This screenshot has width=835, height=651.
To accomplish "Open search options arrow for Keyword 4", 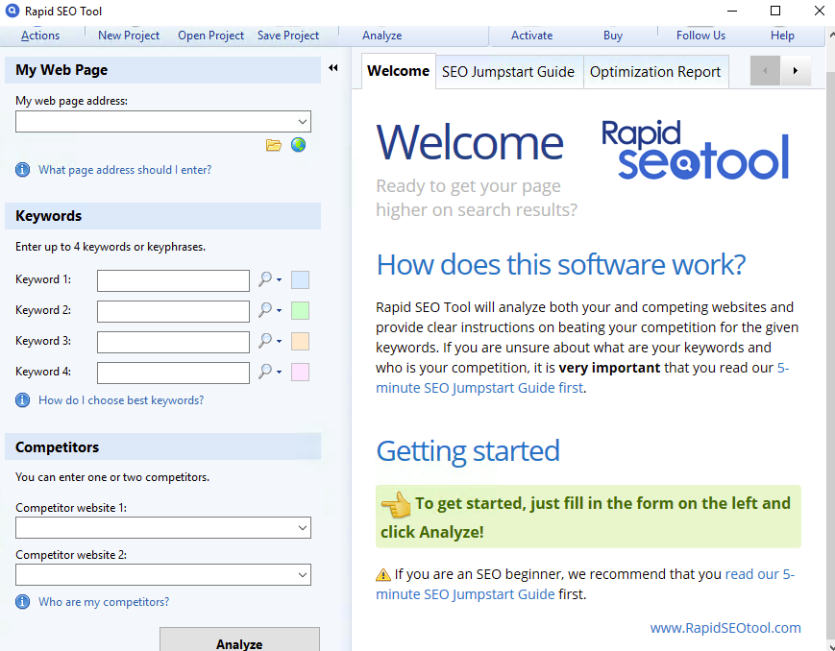I will point(279,373).
